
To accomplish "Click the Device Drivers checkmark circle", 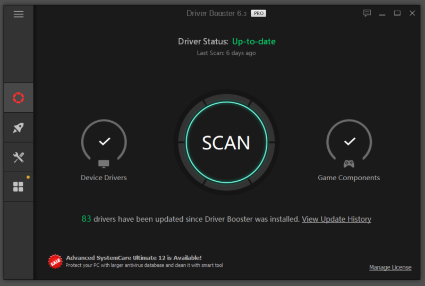I will click(x=104, y=141).
